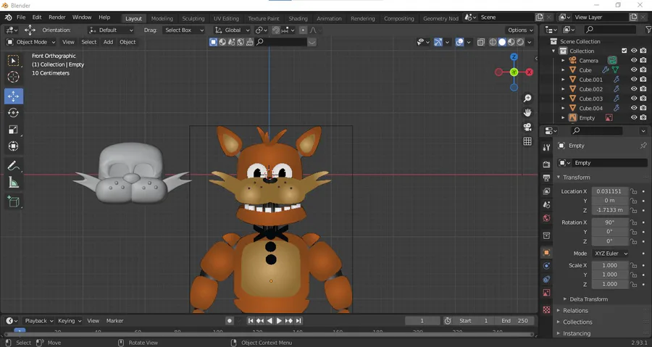Click the Scale X value field
The image size is (652, 347).
pyautogui.click(x=609, y=265)
